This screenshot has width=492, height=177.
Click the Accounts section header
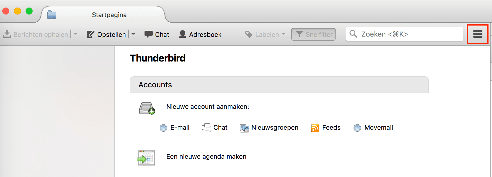click(x=155, y=85)
